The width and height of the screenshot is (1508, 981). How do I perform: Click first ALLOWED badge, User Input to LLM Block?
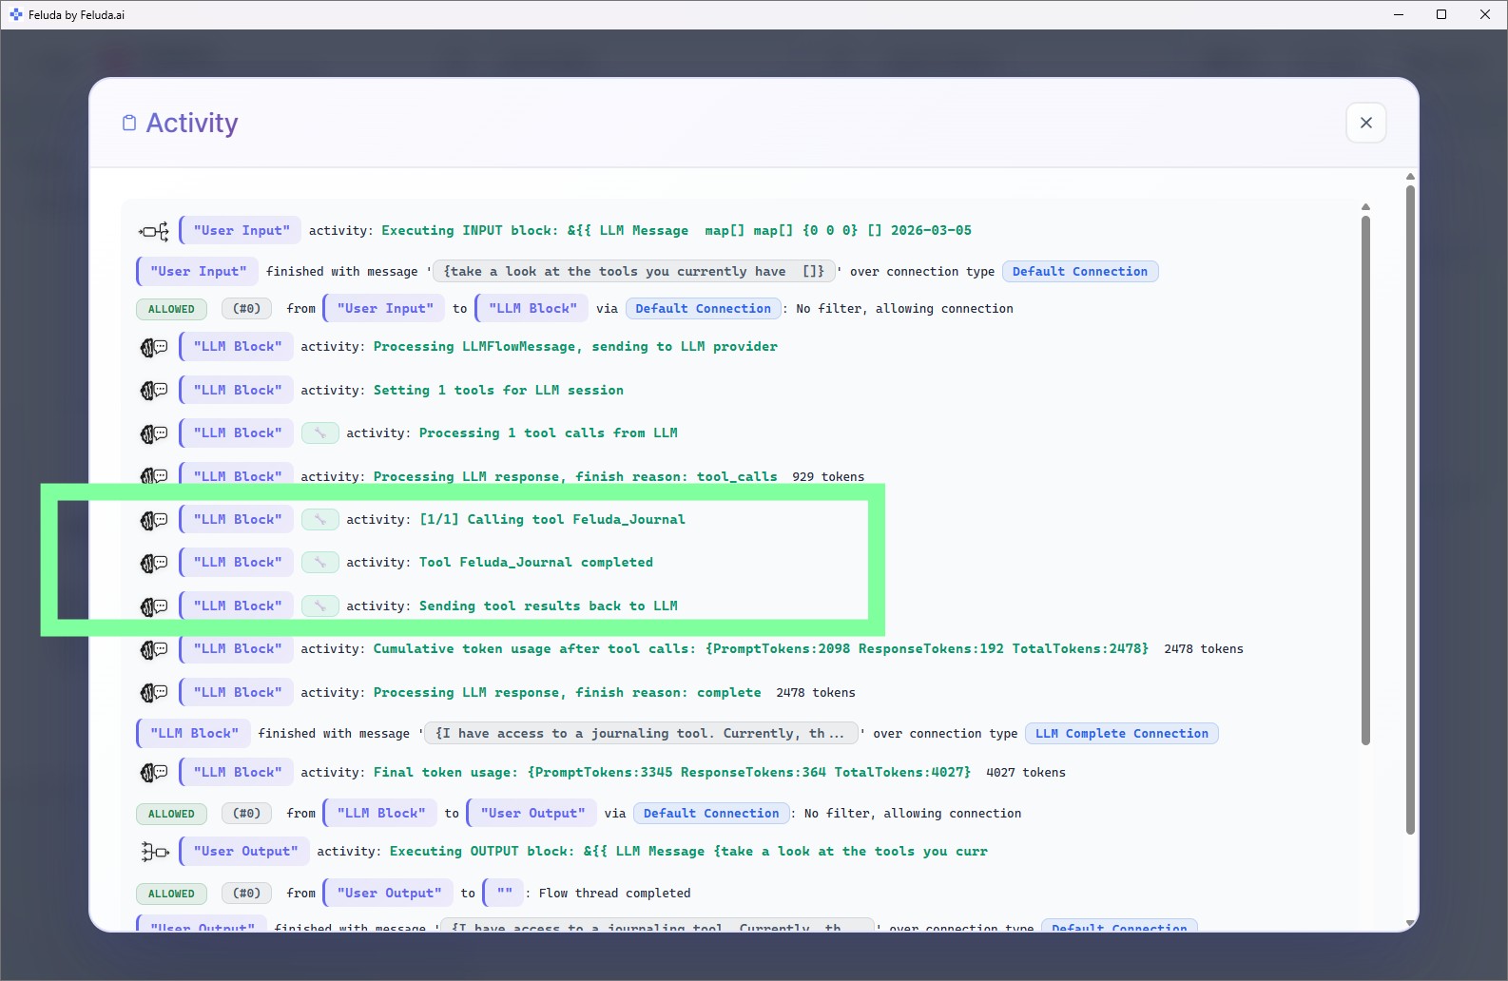click(x=171, y=309)
